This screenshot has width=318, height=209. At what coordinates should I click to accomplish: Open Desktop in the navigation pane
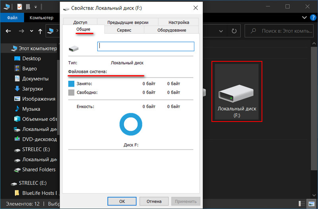(31, 59)
